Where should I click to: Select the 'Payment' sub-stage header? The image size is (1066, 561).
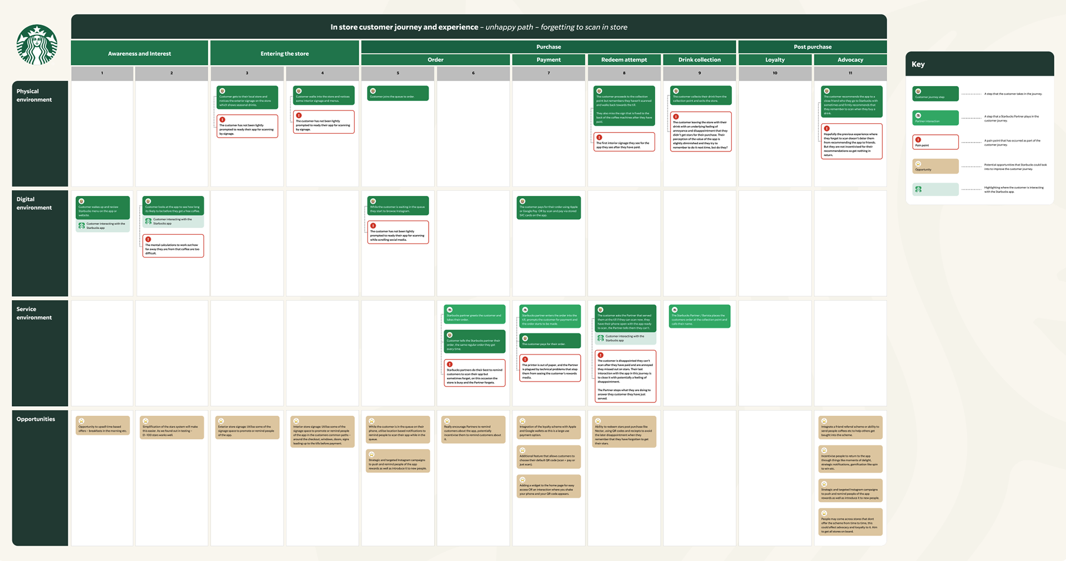click(x=549, y=59)
